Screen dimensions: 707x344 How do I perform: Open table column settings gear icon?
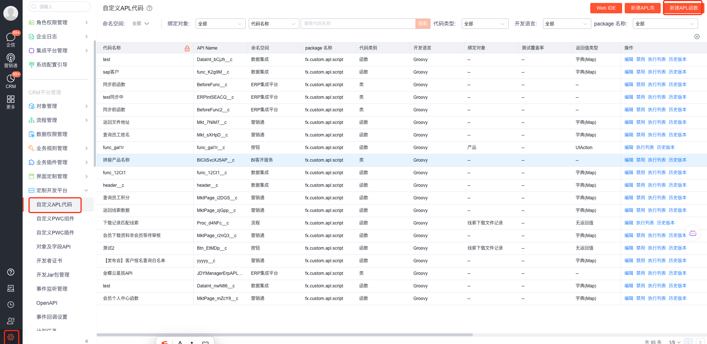tap(697, 37)
